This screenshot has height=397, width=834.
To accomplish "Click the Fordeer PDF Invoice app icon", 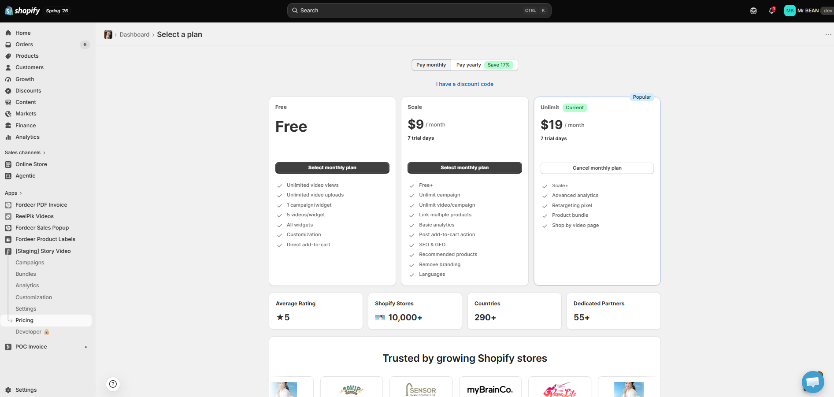I will 8,205.
